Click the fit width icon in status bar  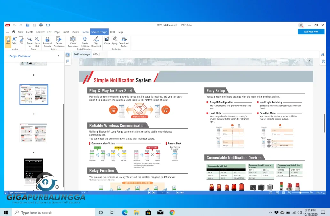click(283, 193)
